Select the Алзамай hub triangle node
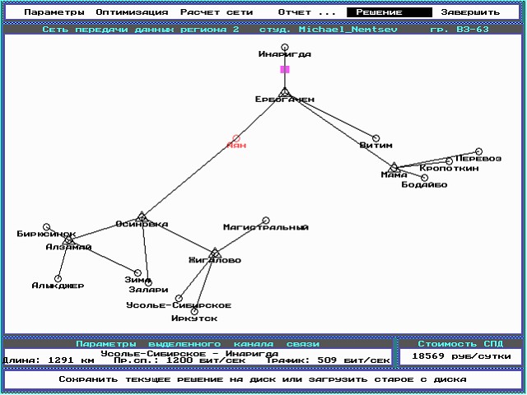 coord(68,240)
